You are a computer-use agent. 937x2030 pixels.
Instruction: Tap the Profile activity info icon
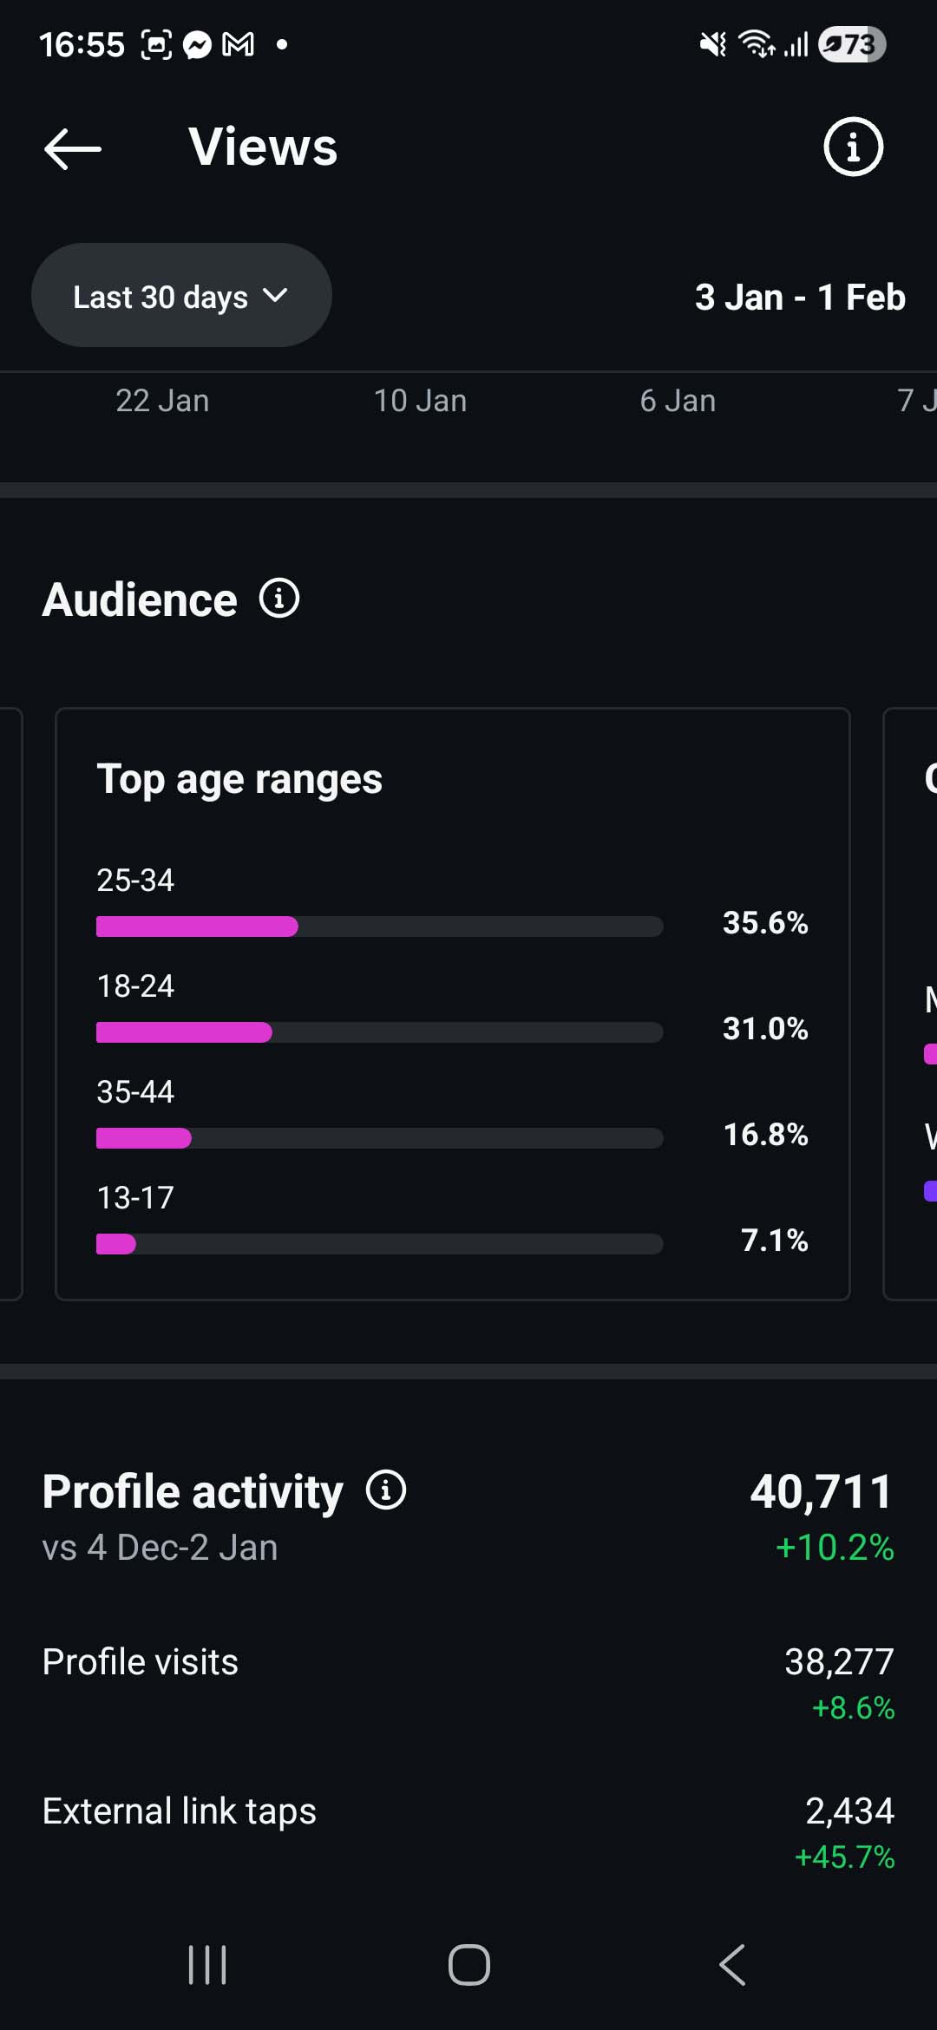pyautogui.click(x=386, y=1490)
